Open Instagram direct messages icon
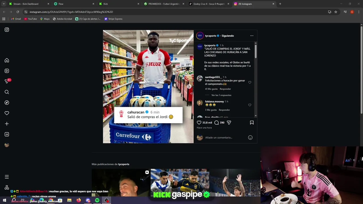The width and height of the screenshot is (363, 204). tap(7, 82)
